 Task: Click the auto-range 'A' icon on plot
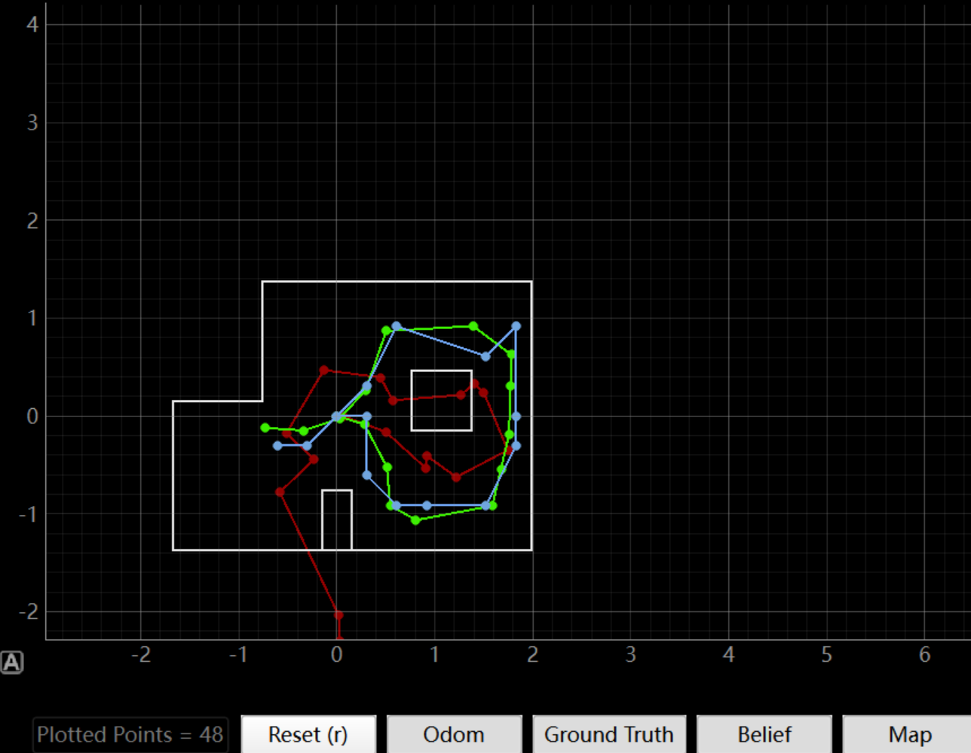[x=12, y=663]
